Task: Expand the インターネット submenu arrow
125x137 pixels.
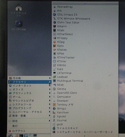Action: click(50, 86)
